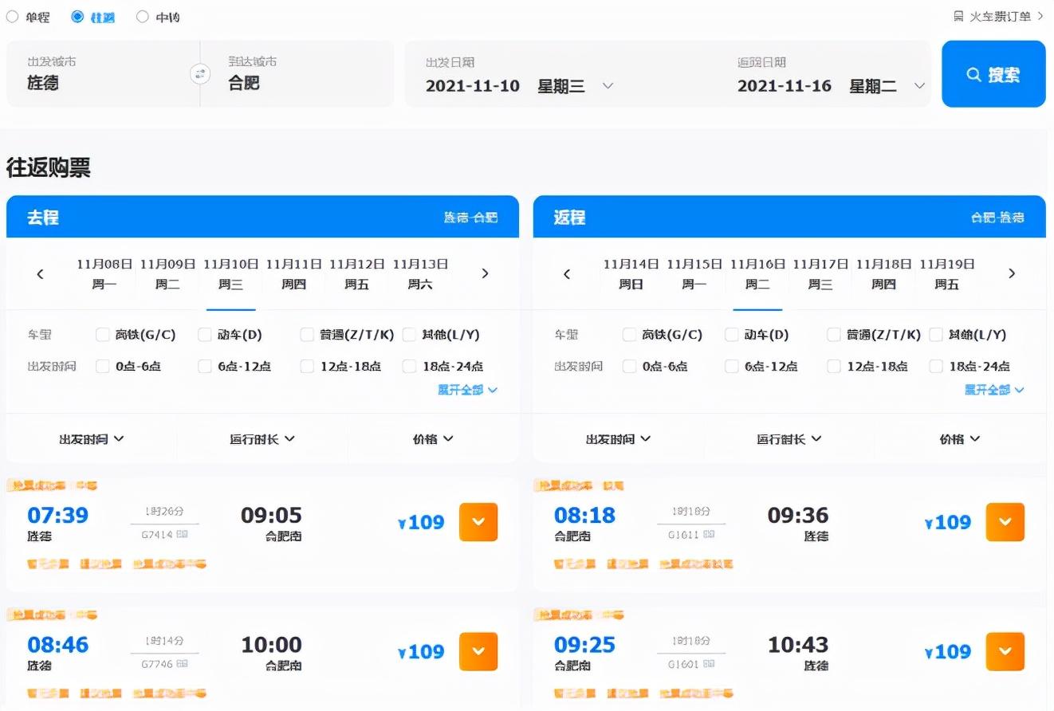Click the ¥109 price of G1611
This screenshot has height=711, width=1054.
[948, 523]
